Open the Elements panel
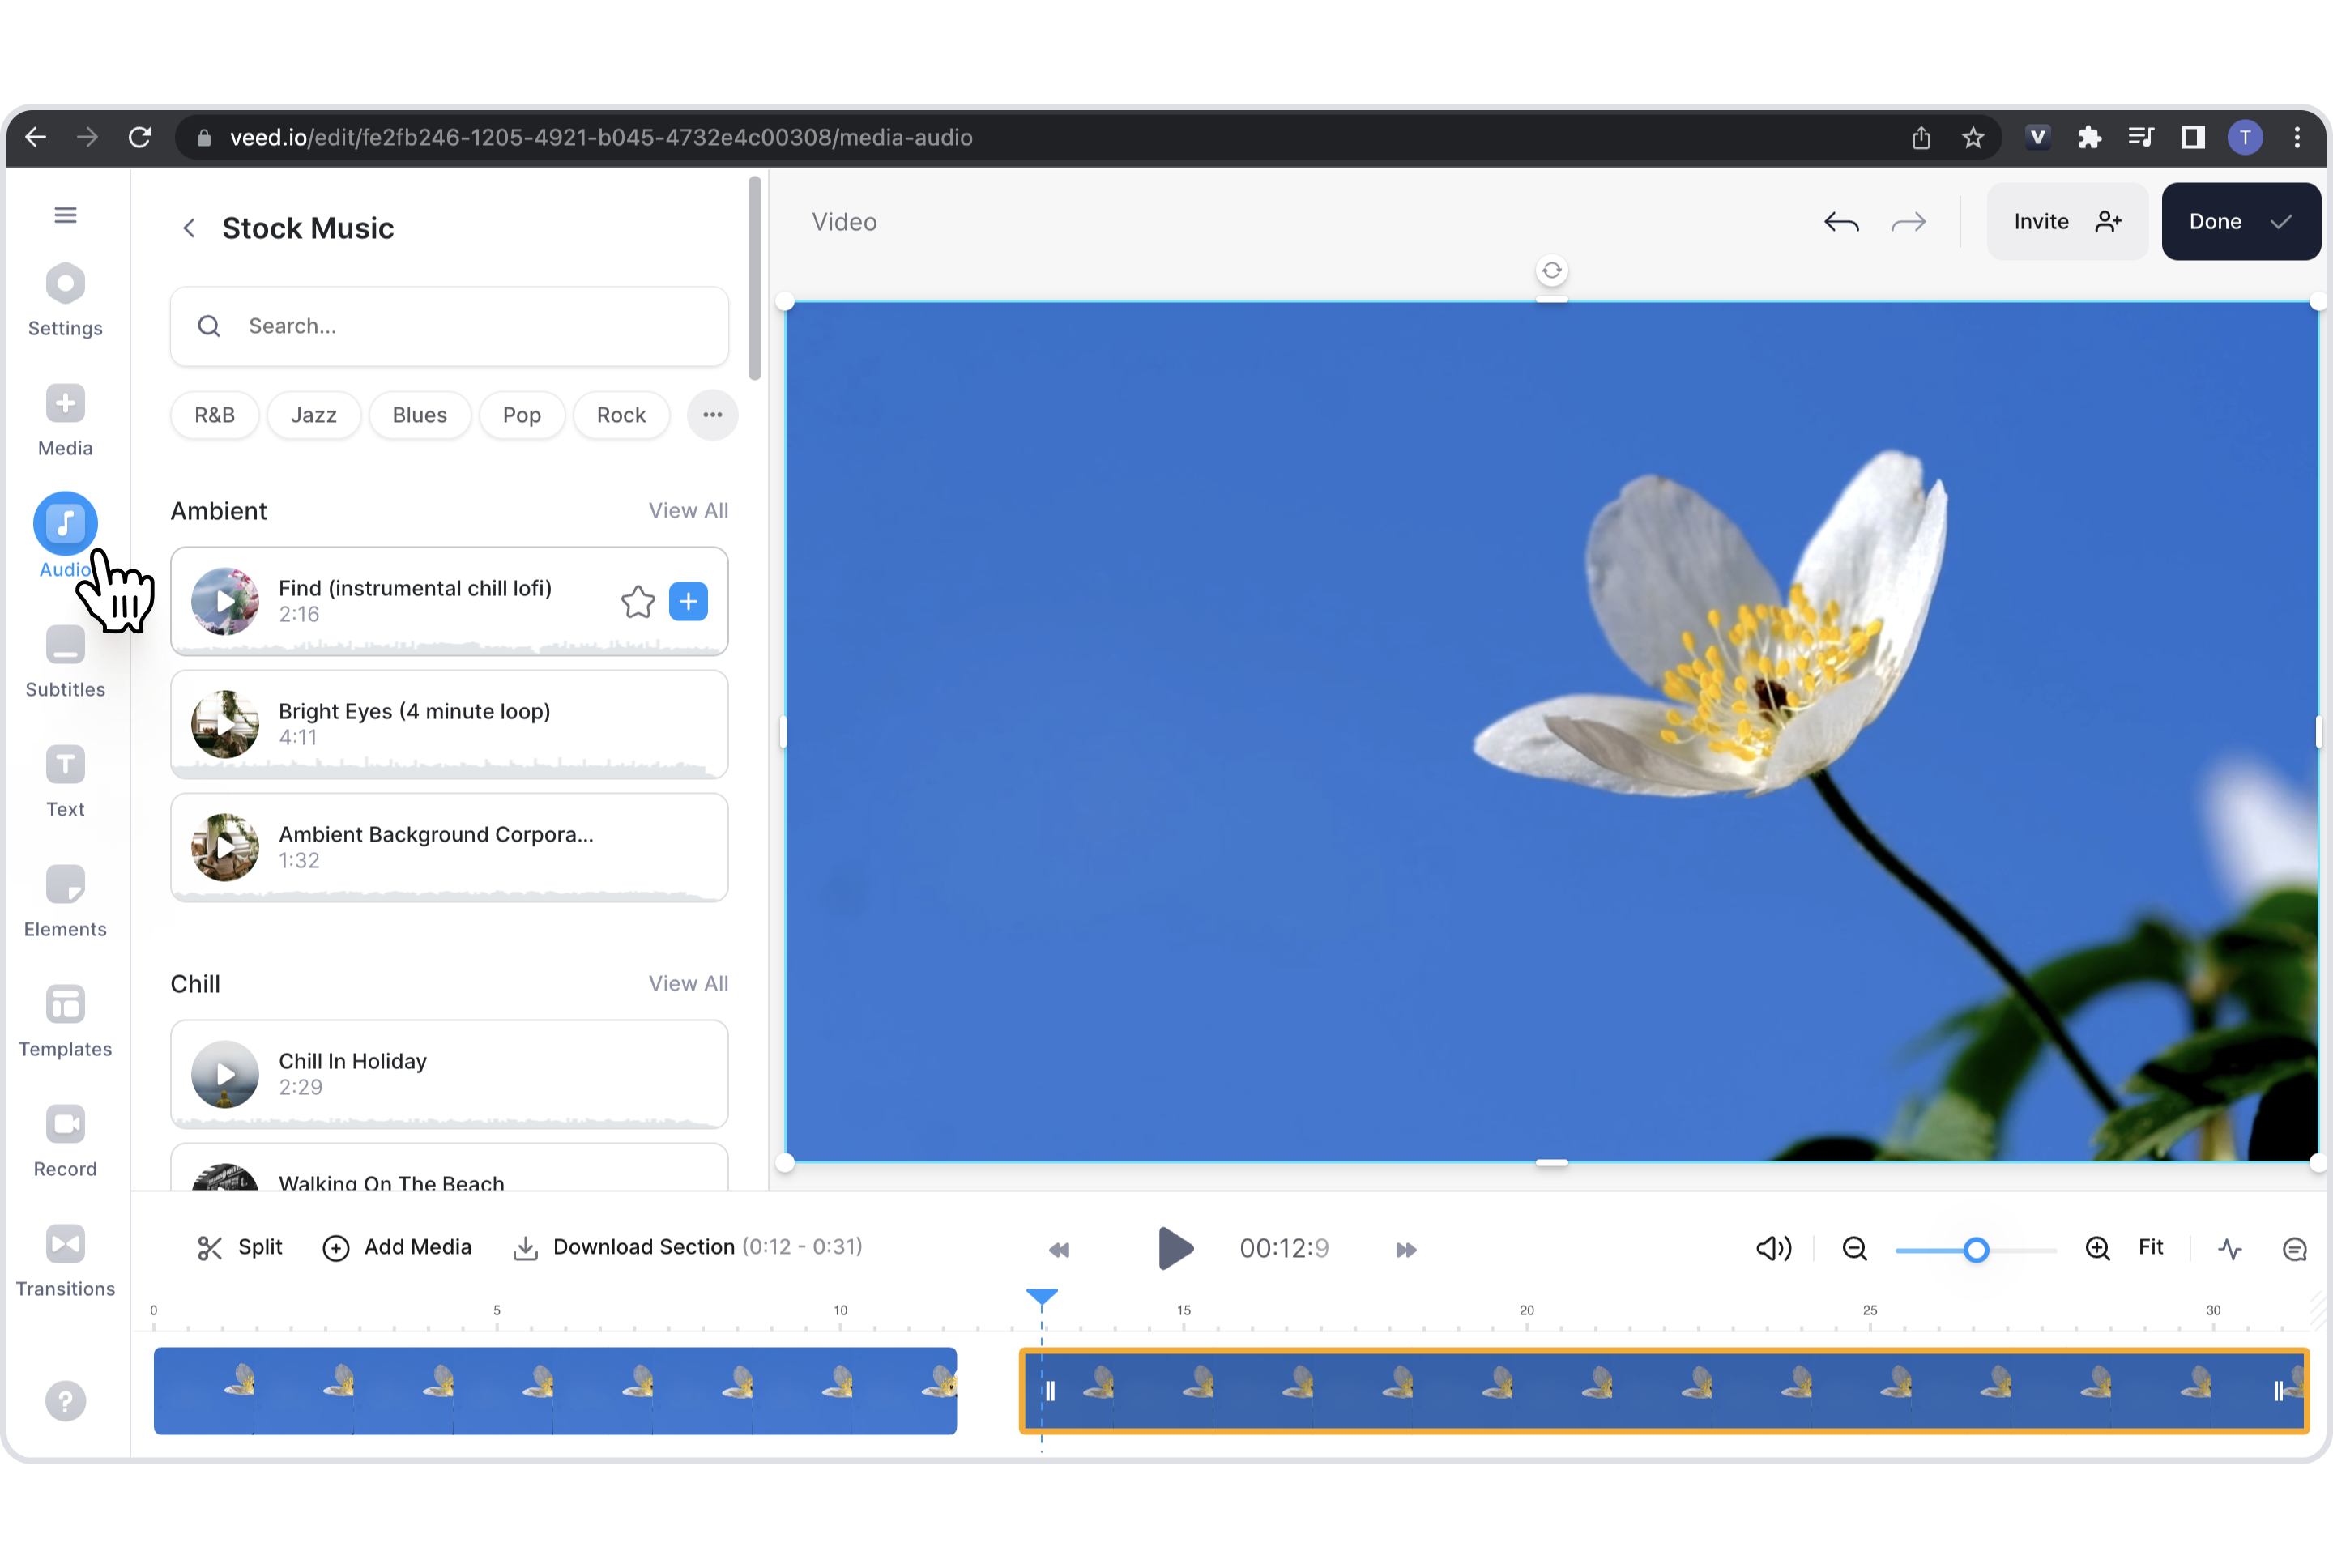2333x1568 pixels. tap(65, 901)
